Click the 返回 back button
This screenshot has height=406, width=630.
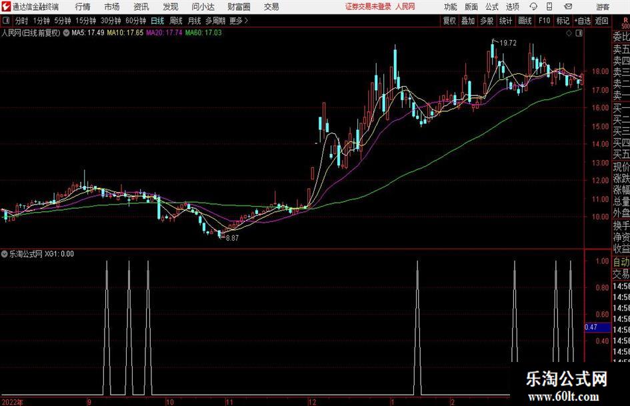(x=601, y=21)
